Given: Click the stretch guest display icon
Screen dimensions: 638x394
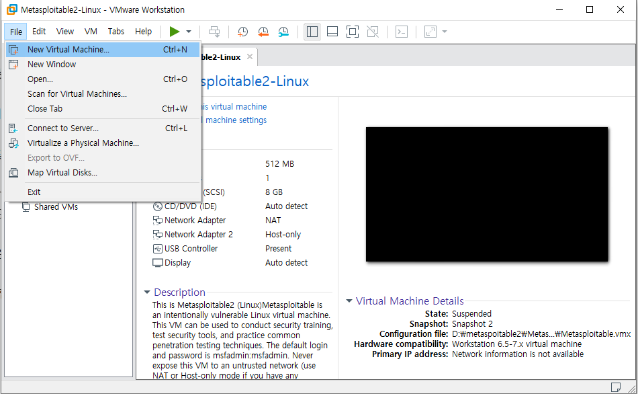Looking at the screenshot, I should coord(430,32).
